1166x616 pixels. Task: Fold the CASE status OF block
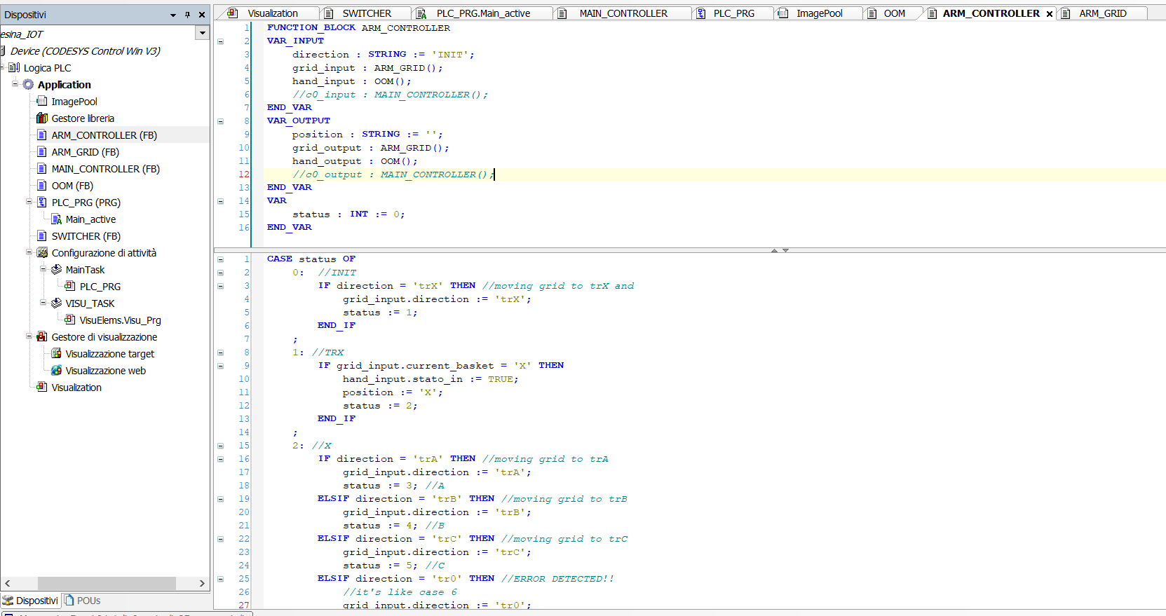tap(220, 259)
